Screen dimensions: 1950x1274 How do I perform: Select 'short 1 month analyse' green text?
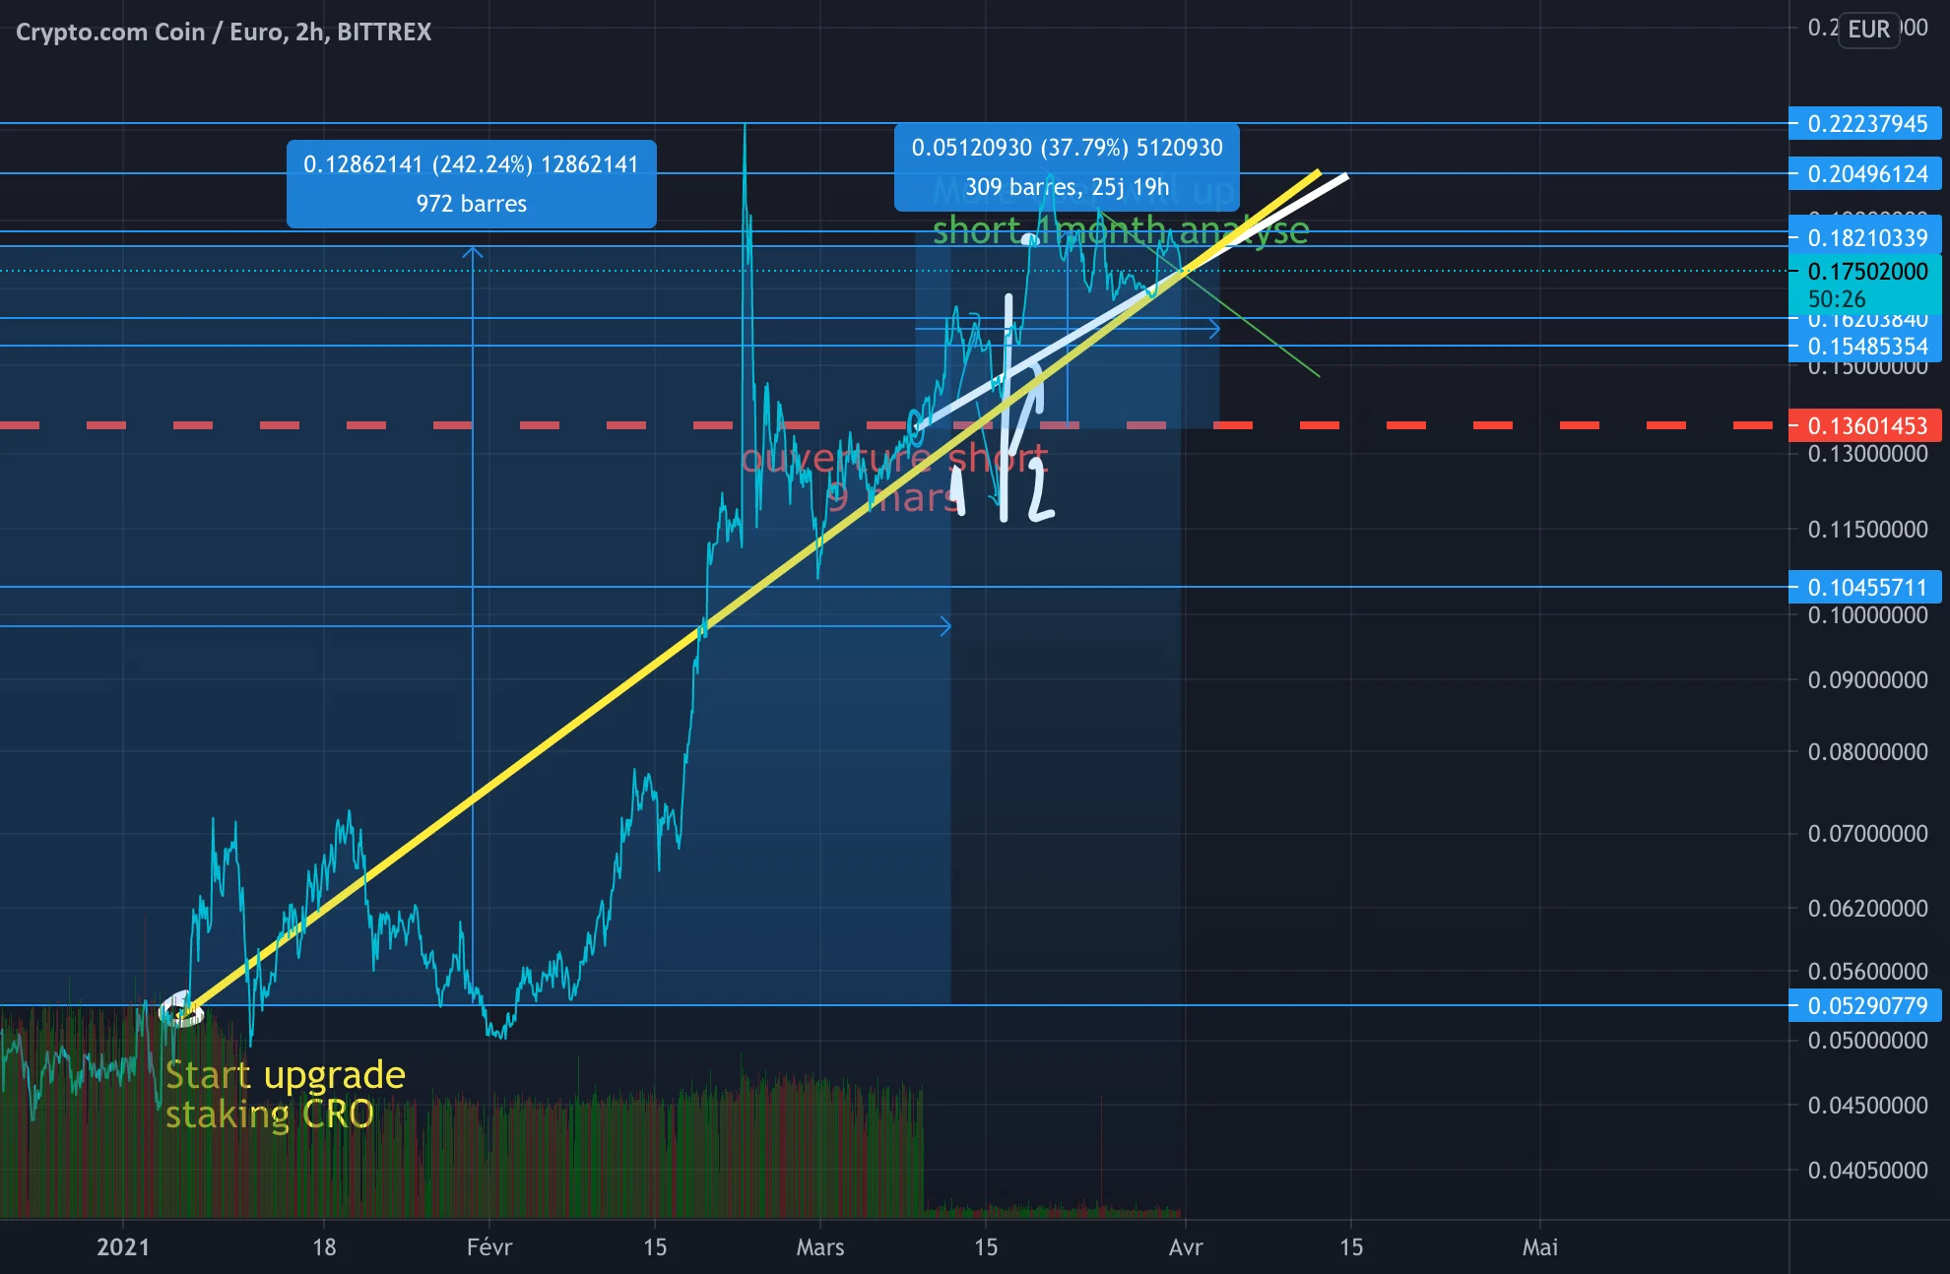click(1121, 230)
